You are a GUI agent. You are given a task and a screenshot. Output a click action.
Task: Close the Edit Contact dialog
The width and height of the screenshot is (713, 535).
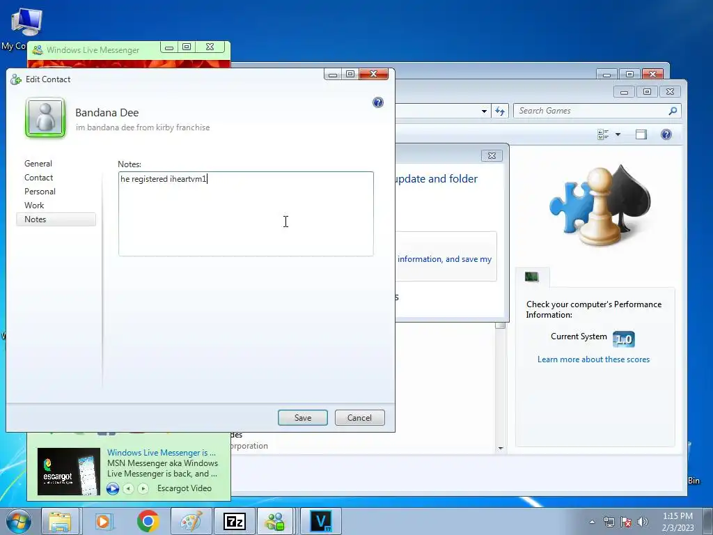(373, 74)
